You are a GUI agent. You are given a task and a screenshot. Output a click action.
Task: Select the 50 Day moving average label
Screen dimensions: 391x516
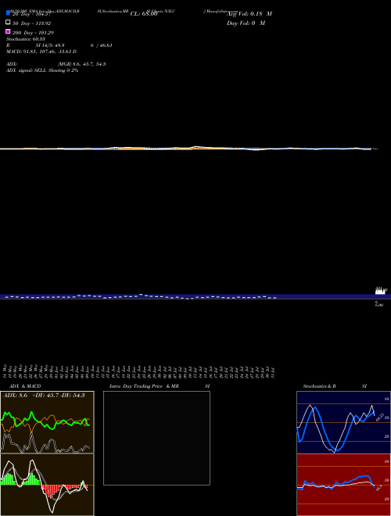(x=31, y=23)
